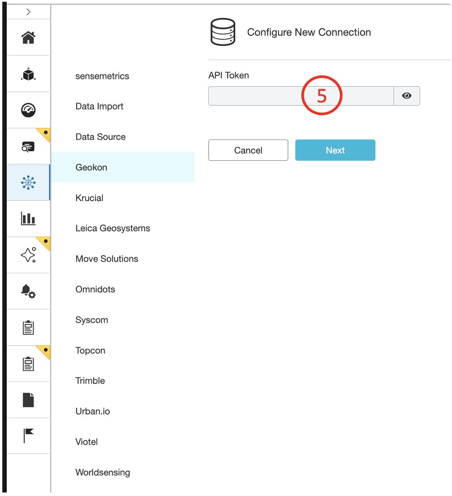Open the Data Import option
This screenshot has width=452, height=496.
(99, 106)
